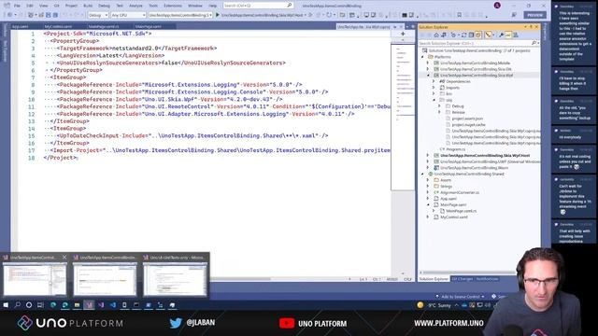The height and width of the screenshot is (336, 598).
Task: Click the Collapse All icon in Solution Explorer
Action: point(471,35)
